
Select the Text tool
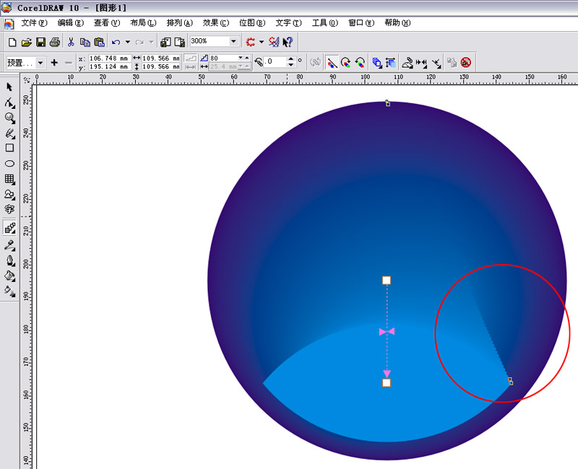click(9, 209)
